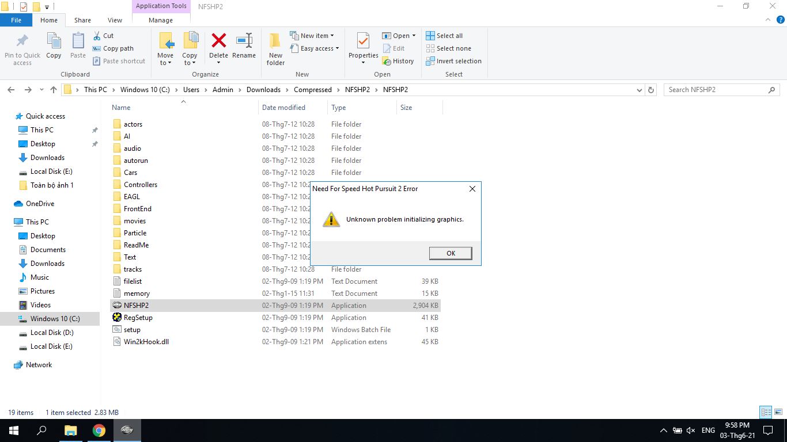Image resolution: width=787 pixels, height=442 pixels.
Task: Click OK in the error dialog
Action: point(451,253)
